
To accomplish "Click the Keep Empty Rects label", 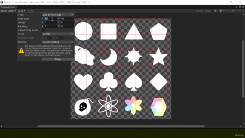I will pyautogui.click(x=28, y=30).
